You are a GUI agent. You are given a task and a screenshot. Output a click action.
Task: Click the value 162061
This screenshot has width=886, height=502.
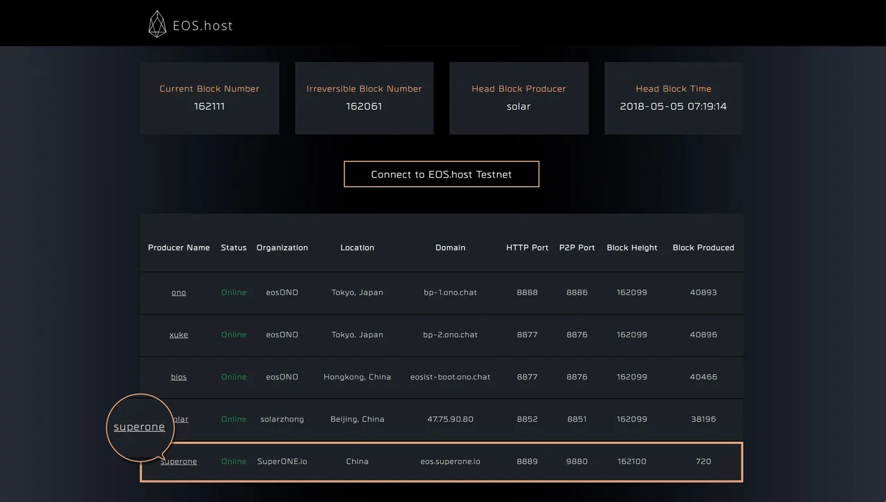point(364,106)
